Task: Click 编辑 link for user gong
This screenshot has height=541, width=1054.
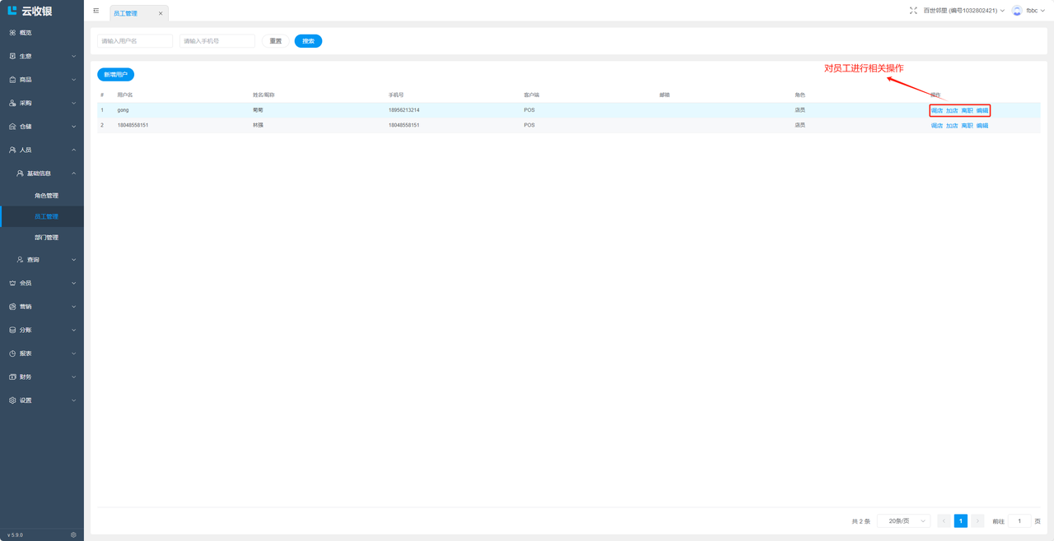Action: [982, 110]
